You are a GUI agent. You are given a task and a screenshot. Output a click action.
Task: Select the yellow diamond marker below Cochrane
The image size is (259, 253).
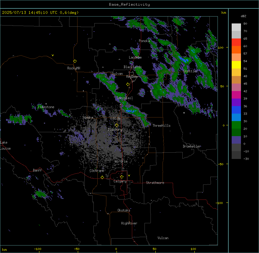[x=102, y=177]
